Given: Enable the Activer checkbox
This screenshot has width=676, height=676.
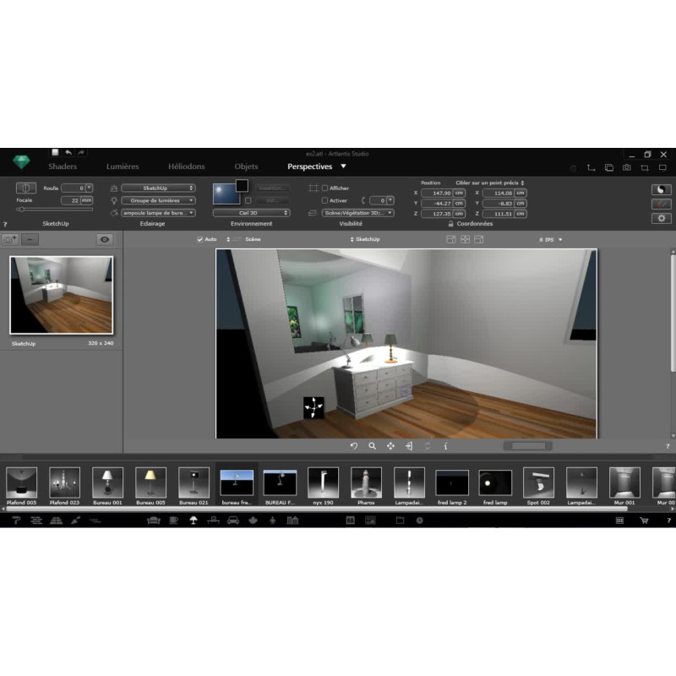Looking at the screenshot, I should (x=325, y=200).
